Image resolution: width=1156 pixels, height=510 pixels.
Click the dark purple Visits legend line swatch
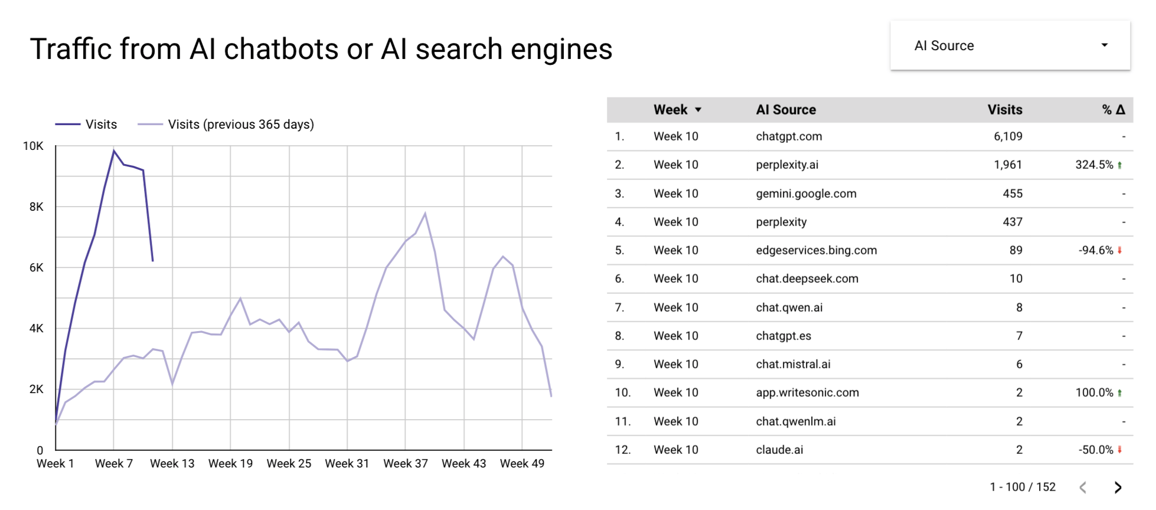pos(67,125)
